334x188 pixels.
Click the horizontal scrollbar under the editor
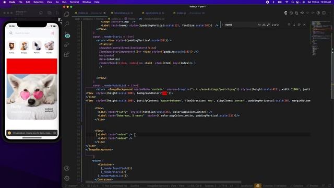[163, 182]
